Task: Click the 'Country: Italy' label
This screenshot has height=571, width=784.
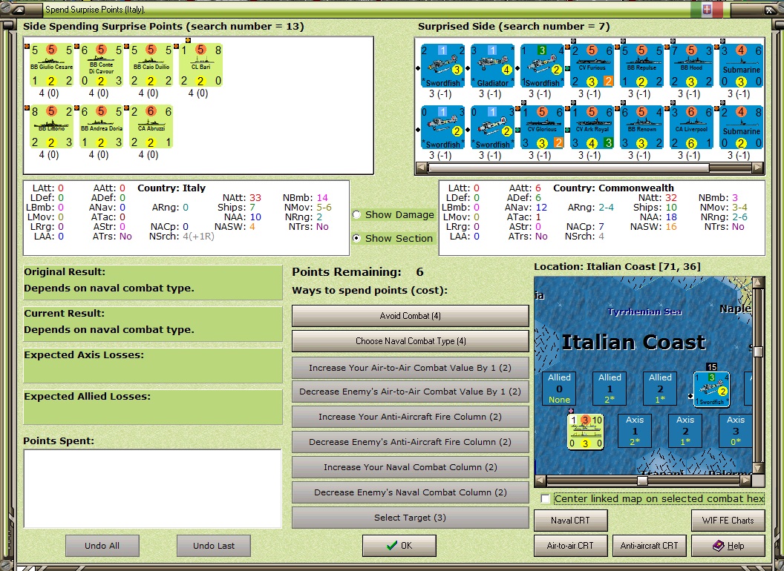Action: point(171,188)
